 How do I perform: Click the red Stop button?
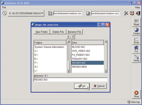tap(136, 94)
